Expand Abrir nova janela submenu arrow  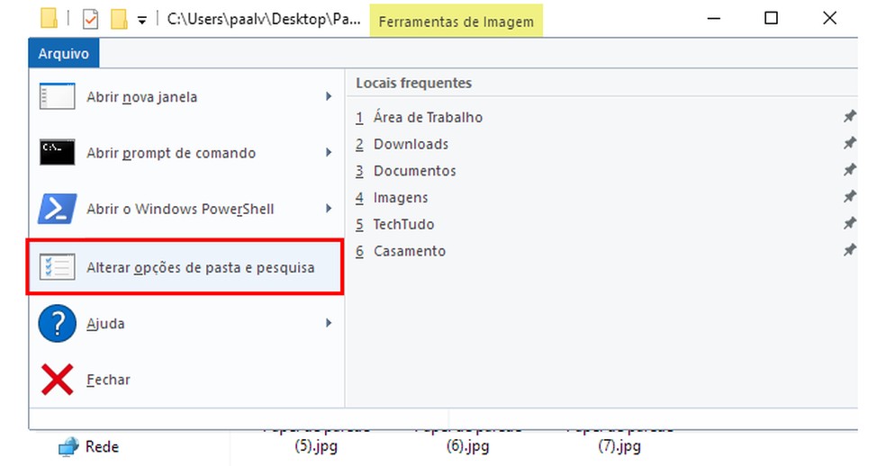(x=329, y=96)
